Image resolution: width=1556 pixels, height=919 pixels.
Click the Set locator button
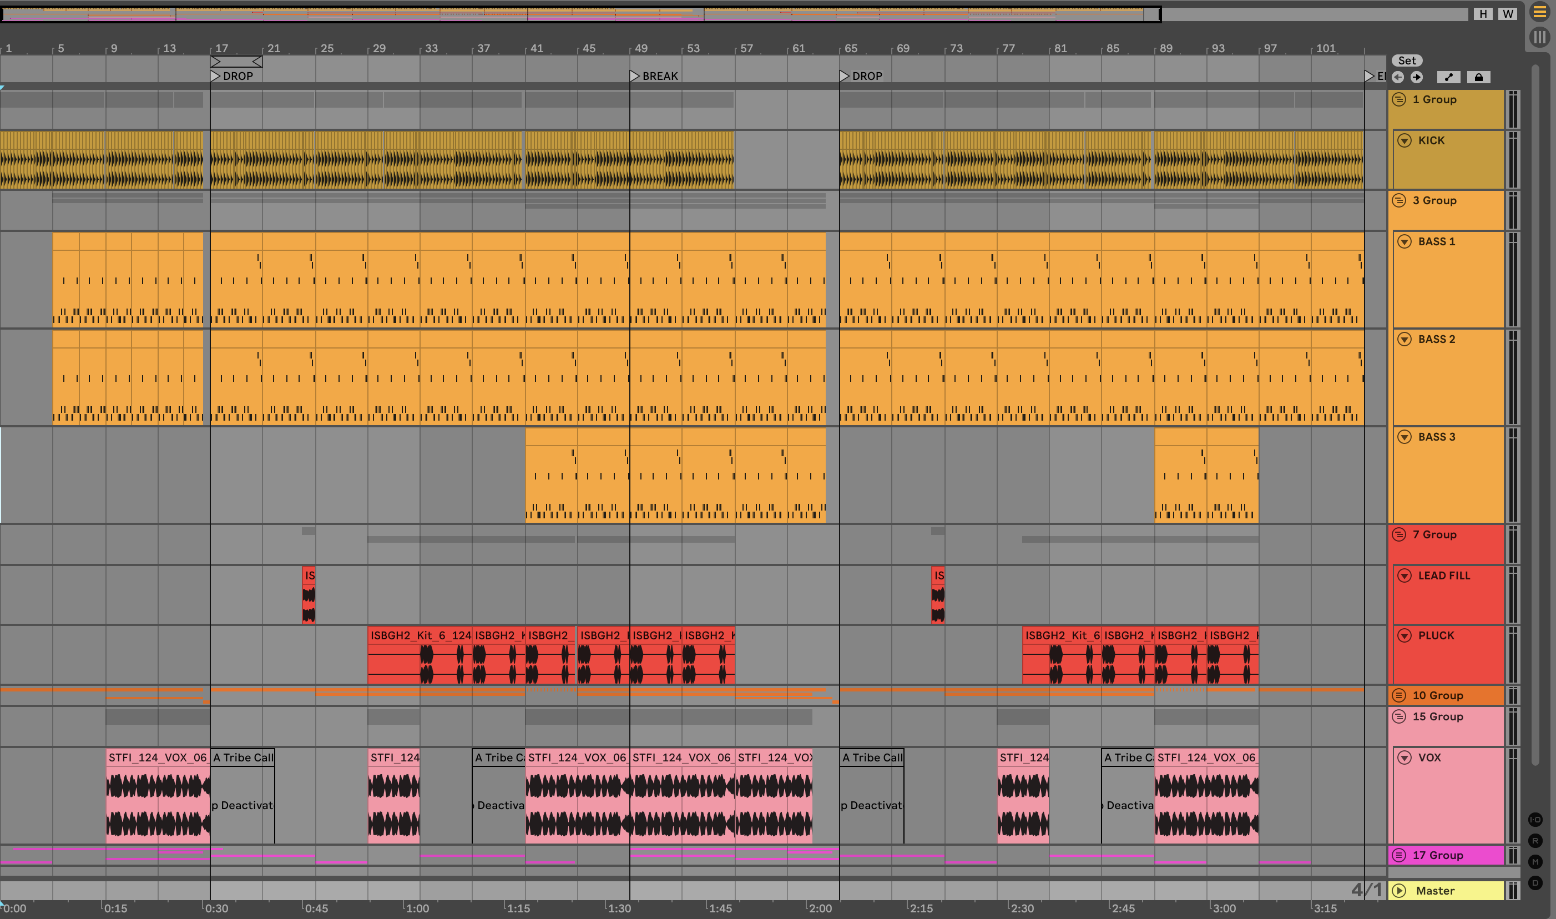point(1407,60)
